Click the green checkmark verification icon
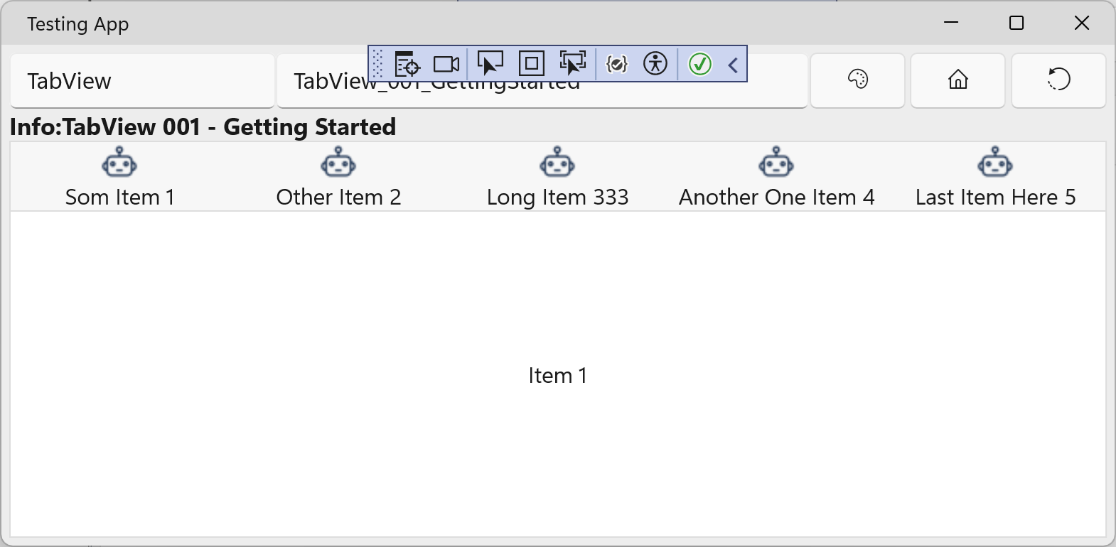Screen dimensions: 1116x547 pyautogui.click(x=699, y=64)
